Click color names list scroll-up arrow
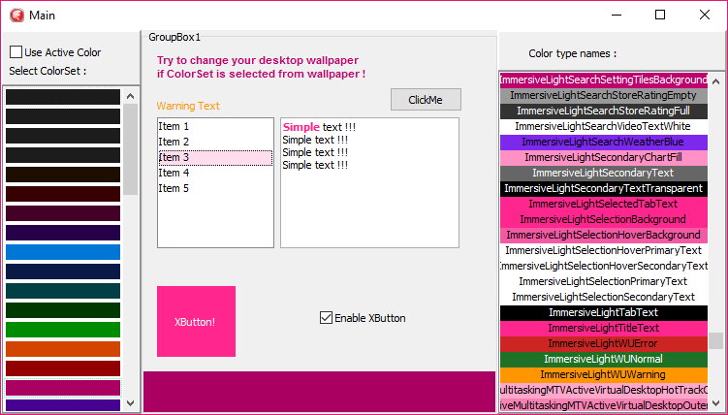The height and width of the screenshot is (415, 728). pos(716,81)
